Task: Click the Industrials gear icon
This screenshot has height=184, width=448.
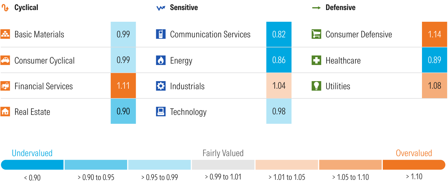Action: (x=161, y=86)
